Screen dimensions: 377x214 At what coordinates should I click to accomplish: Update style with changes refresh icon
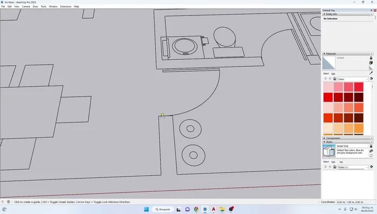[371, 156]
